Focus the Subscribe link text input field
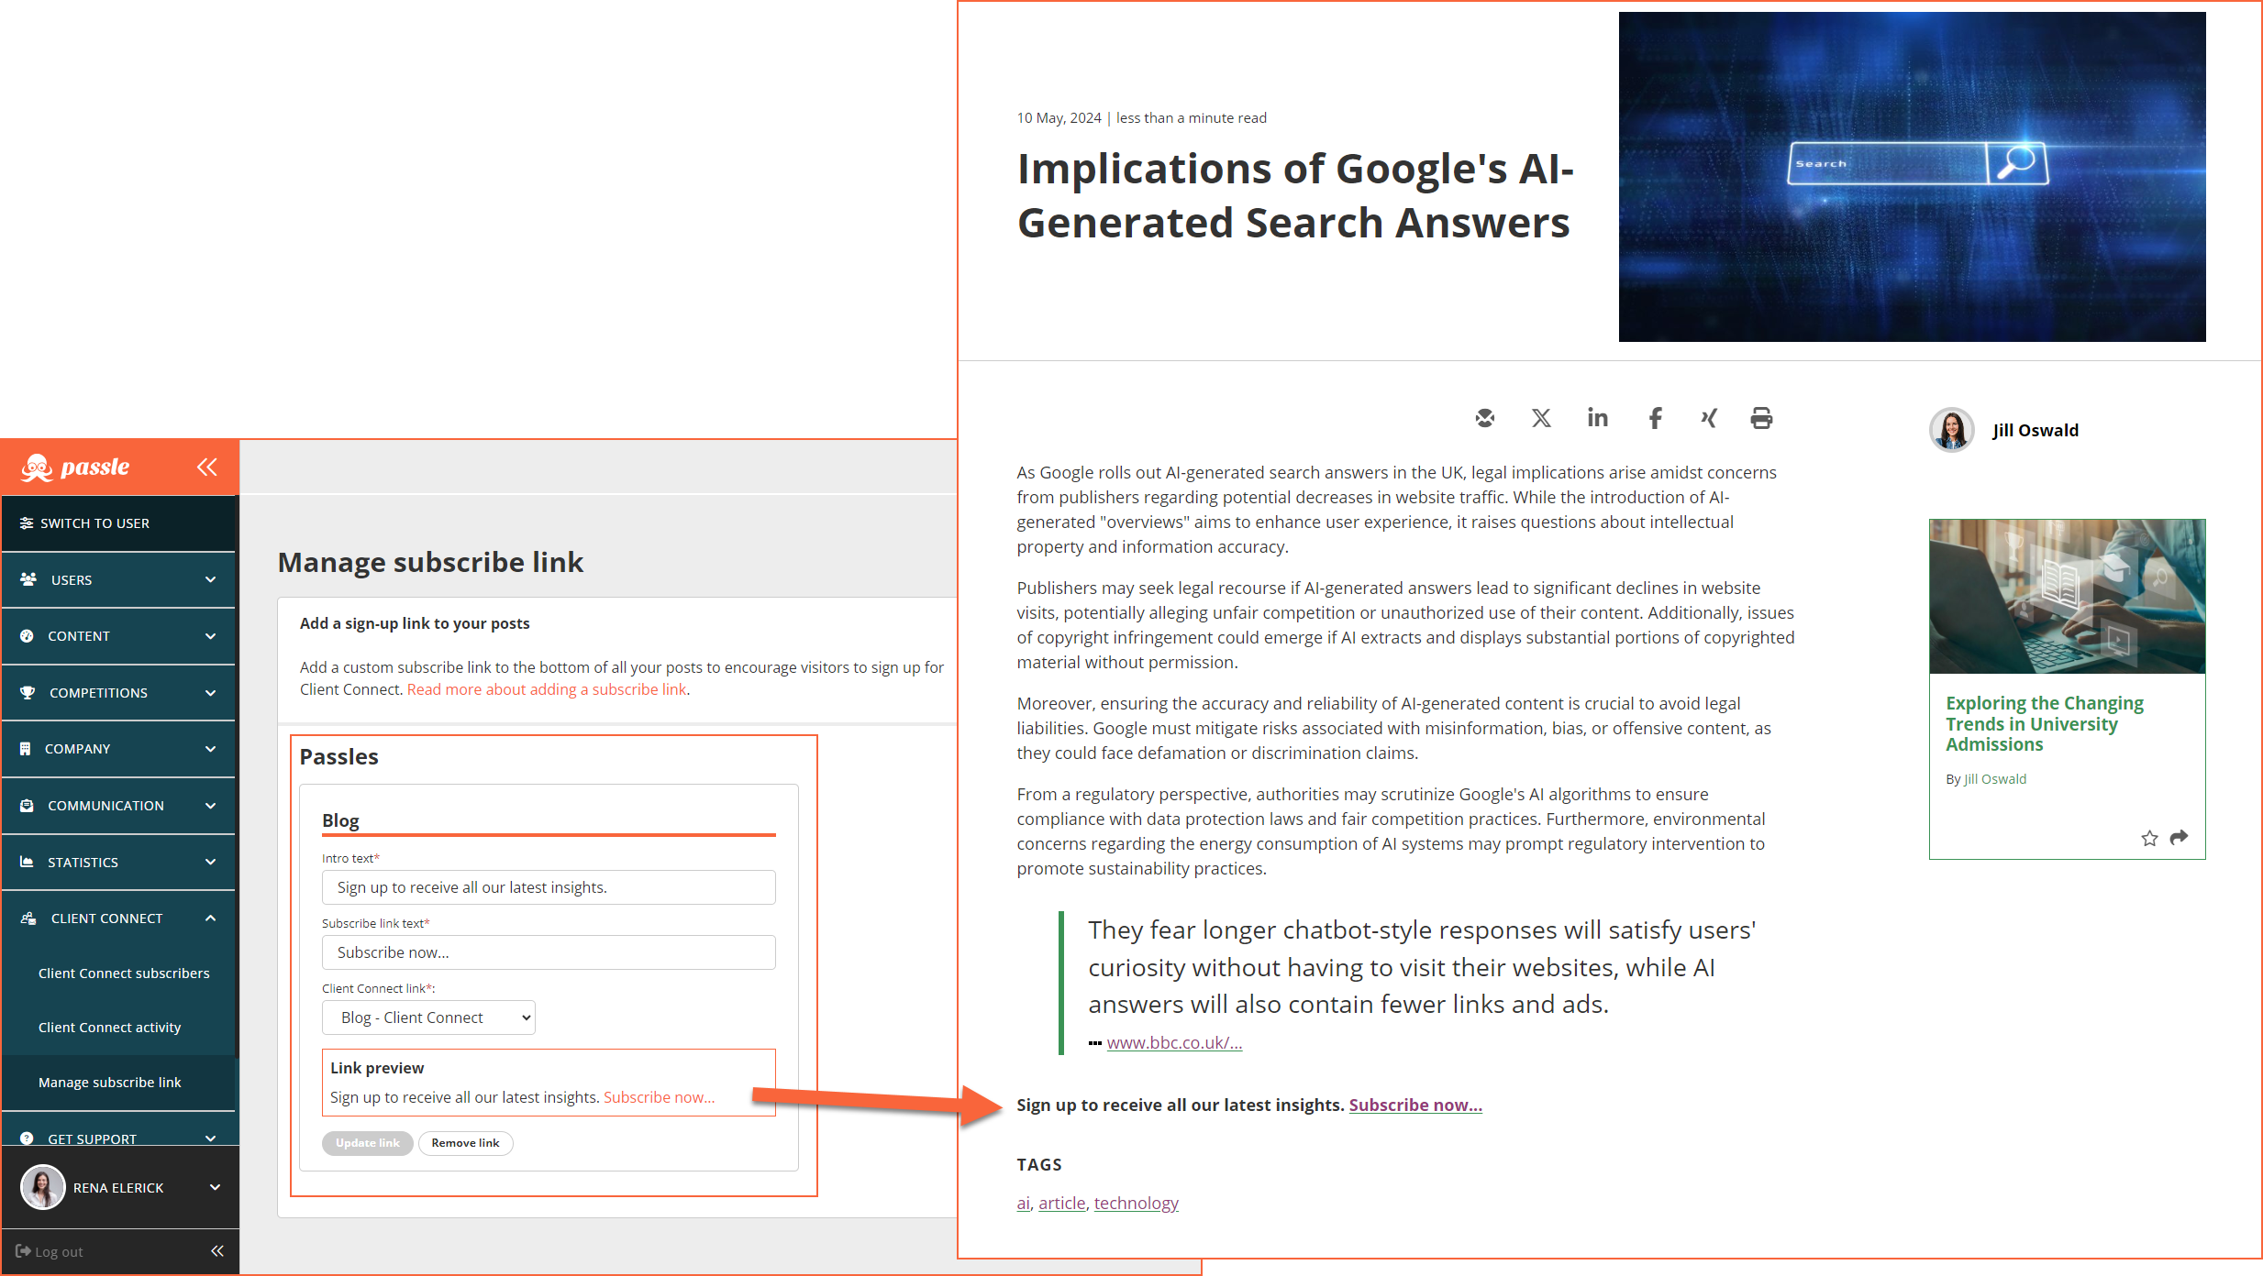This screenshot has width=2263, height=1276. coord(549,952)
